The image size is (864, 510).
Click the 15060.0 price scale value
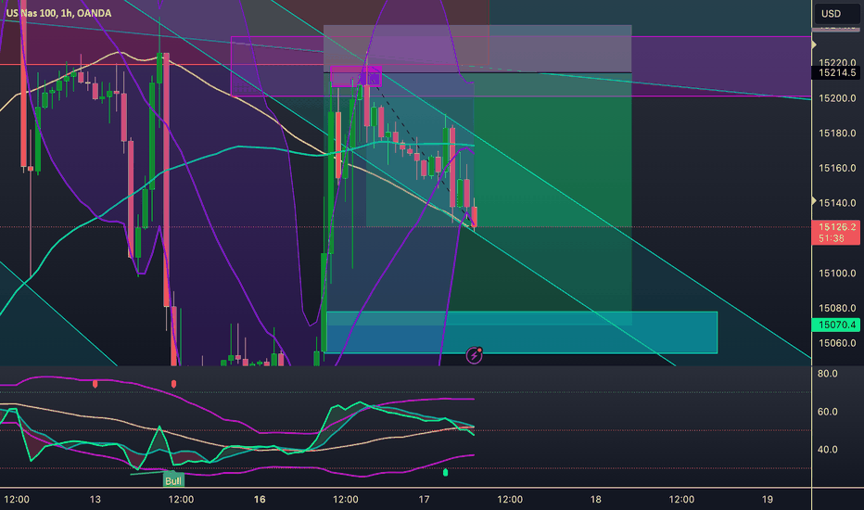coord(837,343)
